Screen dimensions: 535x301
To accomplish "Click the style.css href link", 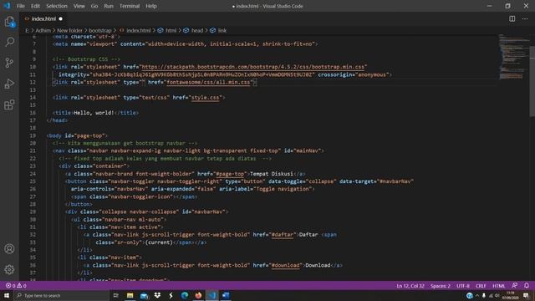I will pos(205,98).
